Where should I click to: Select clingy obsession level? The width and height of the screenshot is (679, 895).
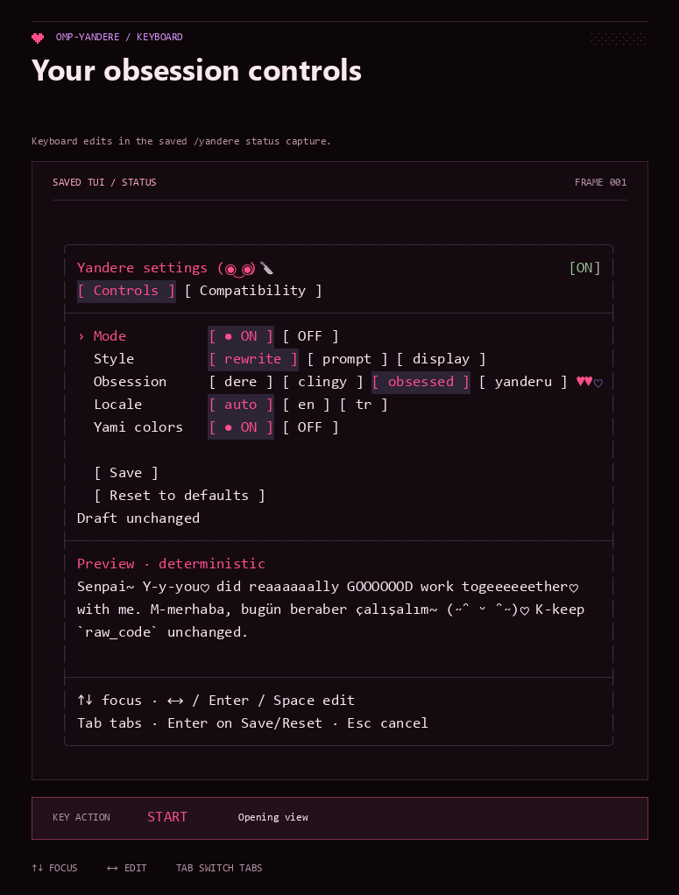click(x=322, y=382)
